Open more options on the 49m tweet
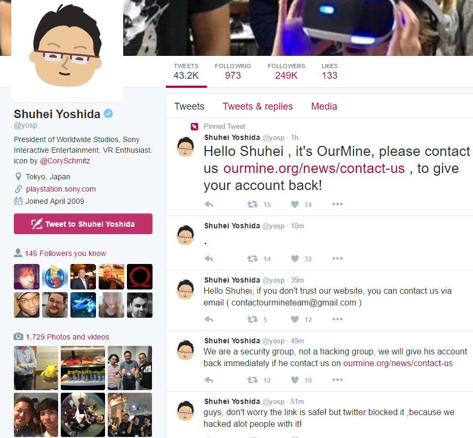This screenshot has height=438, width=473. click(x=337, y=379)
